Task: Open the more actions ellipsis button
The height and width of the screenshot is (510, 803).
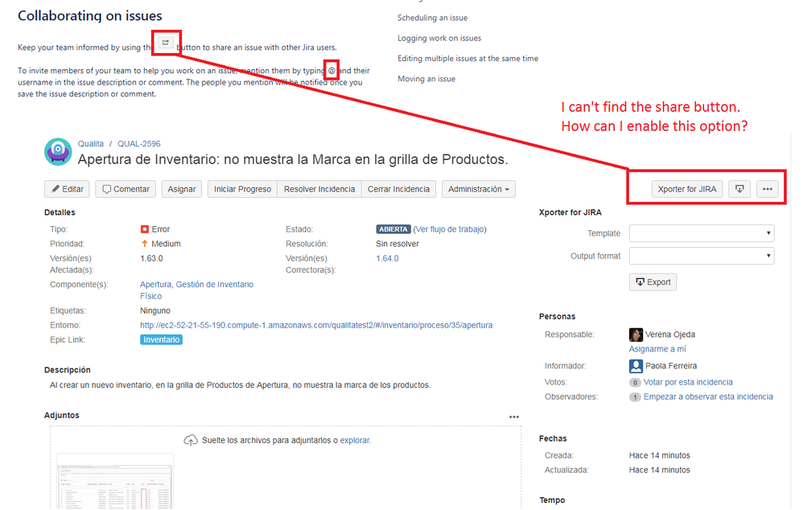Action: click(x=767, y=189)
